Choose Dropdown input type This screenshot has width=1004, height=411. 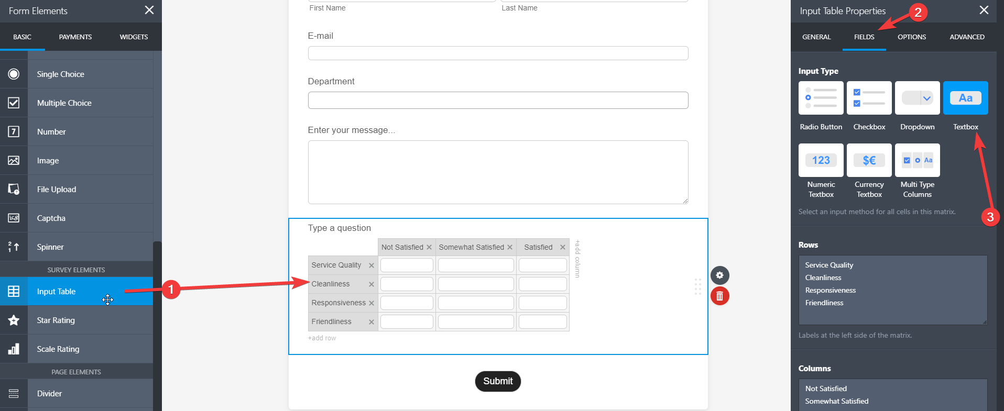pyautogui.click(x=917, y=98)
